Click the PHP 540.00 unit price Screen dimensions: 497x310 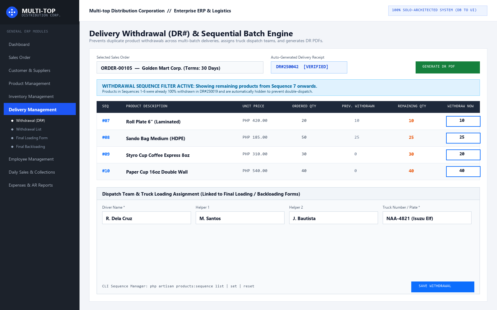pos(255,171)
